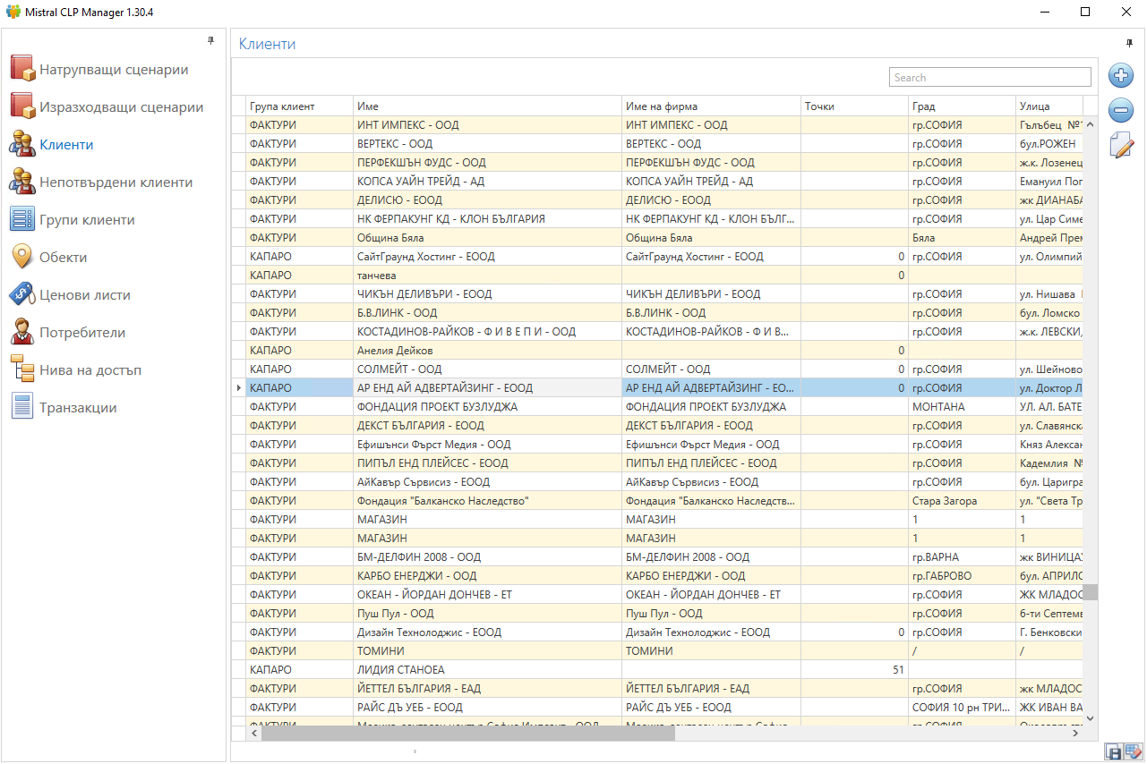Open the Ценови листи section
This screenshot has height=764, width=1147.
pyautogui.click(x=81, y=294)
